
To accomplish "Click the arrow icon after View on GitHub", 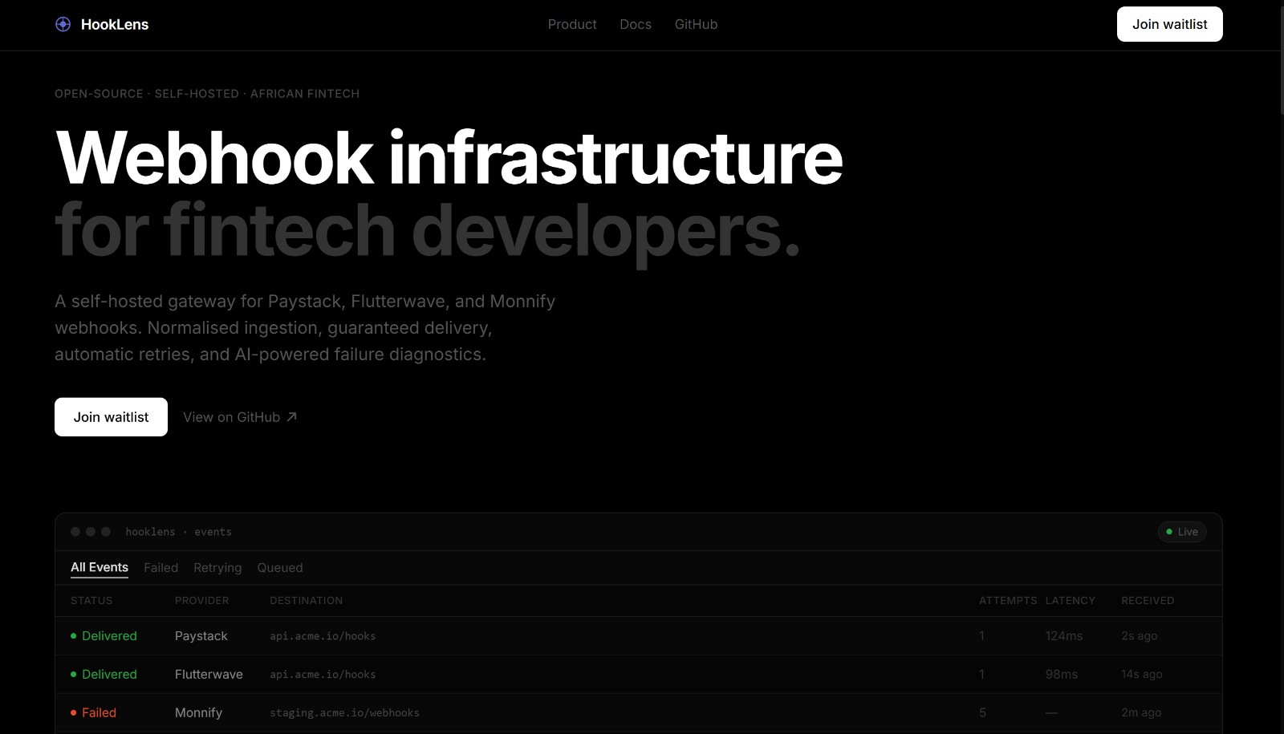I will (x=292, y=416).
